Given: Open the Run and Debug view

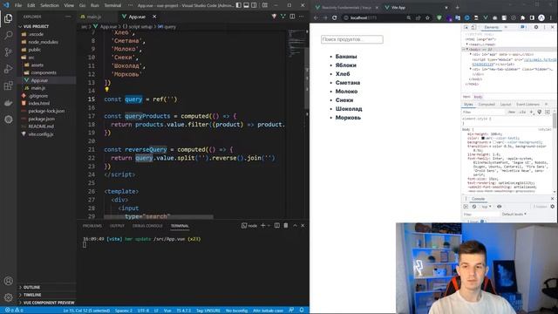Looking at the screenshot, I should [x=8, y=69].
